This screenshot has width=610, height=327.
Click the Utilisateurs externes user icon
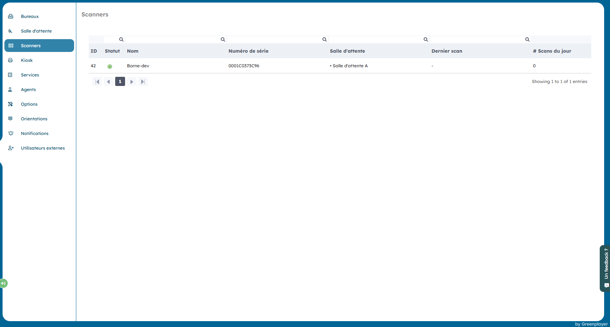(11, 148)
